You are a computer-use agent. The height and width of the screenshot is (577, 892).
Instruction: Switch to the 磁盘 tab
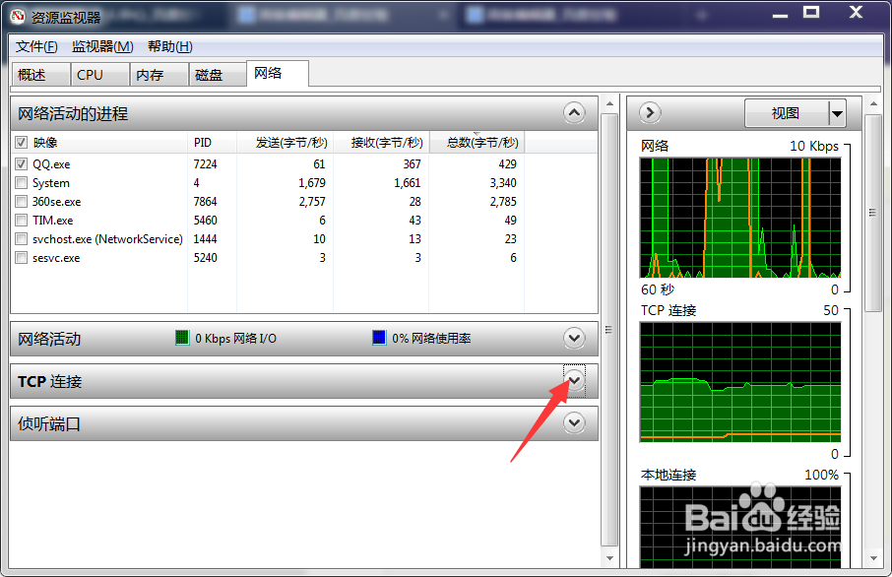click(218, 75)
